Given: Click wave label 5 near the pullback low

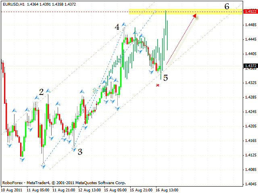Looking at the screenshot, I should tap(165, 78).
